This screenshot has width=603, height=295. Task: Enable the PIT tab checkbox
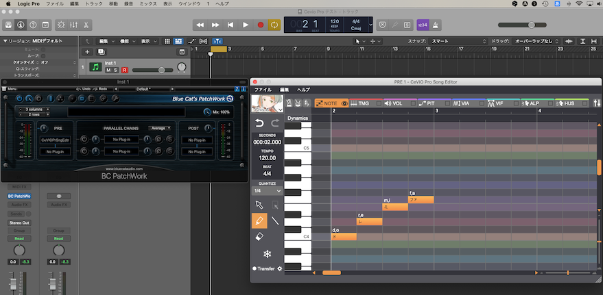click(448, 103)
